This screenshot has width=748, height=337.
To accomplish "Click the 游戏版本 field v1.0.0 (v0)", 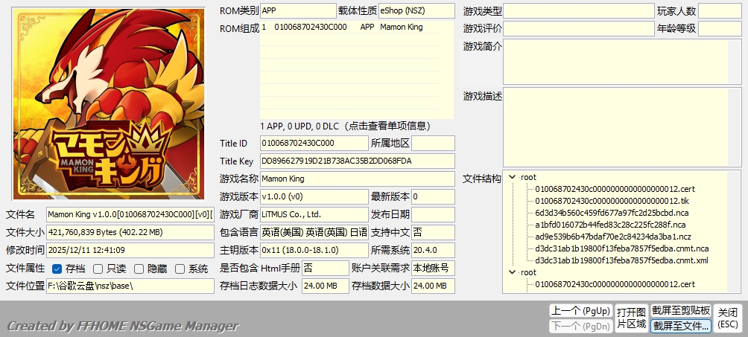I will (314, 196).
